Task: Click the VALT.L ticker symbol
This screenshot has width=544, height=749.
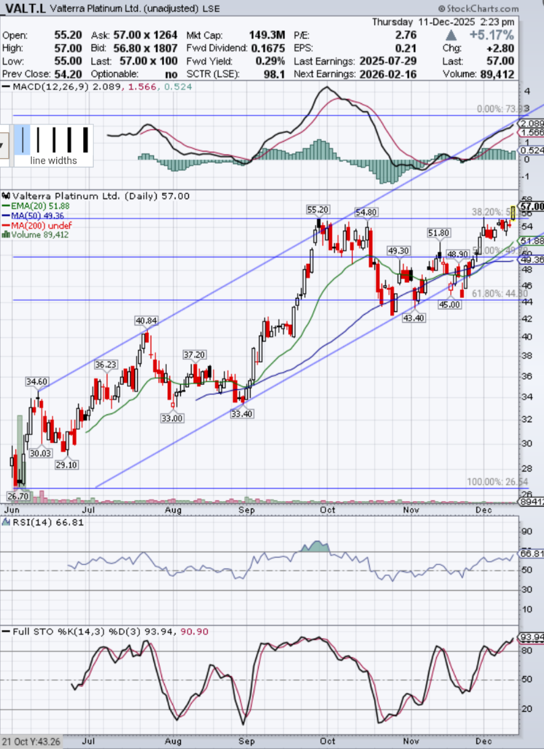Action: tap(23, 8)
